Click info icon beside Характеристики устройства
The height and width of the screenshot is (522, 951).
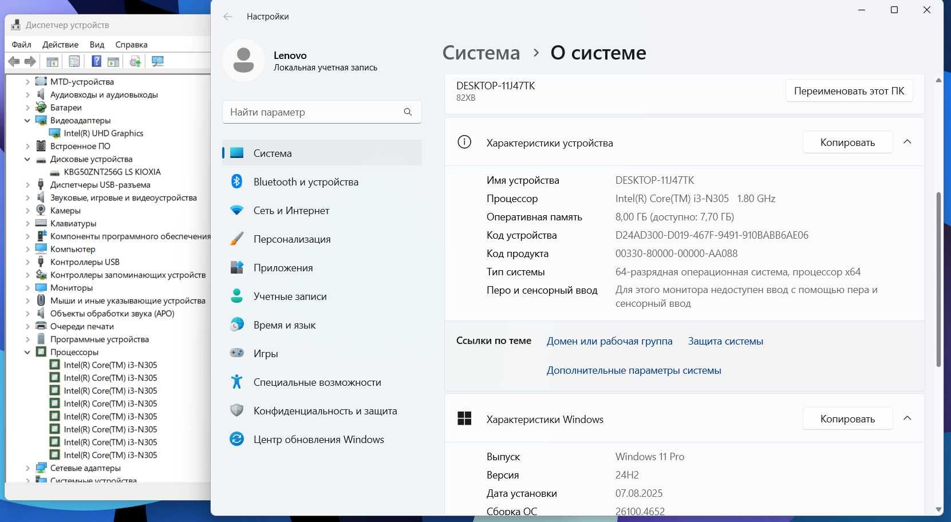[x=464, y=142]
